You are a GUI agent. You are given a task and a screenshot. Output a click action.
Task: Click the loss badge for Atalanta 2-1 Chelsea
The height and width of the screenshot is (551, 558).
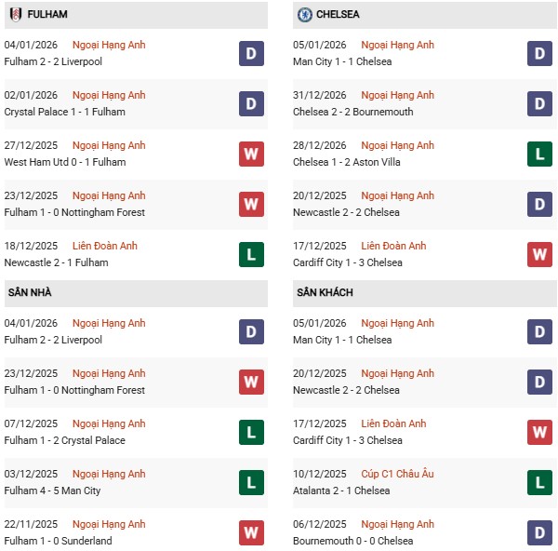540,482
